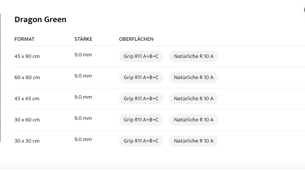305x172 pixels.
Task: Click the 45 x 45 cm format cell
Action: [27, 99]
